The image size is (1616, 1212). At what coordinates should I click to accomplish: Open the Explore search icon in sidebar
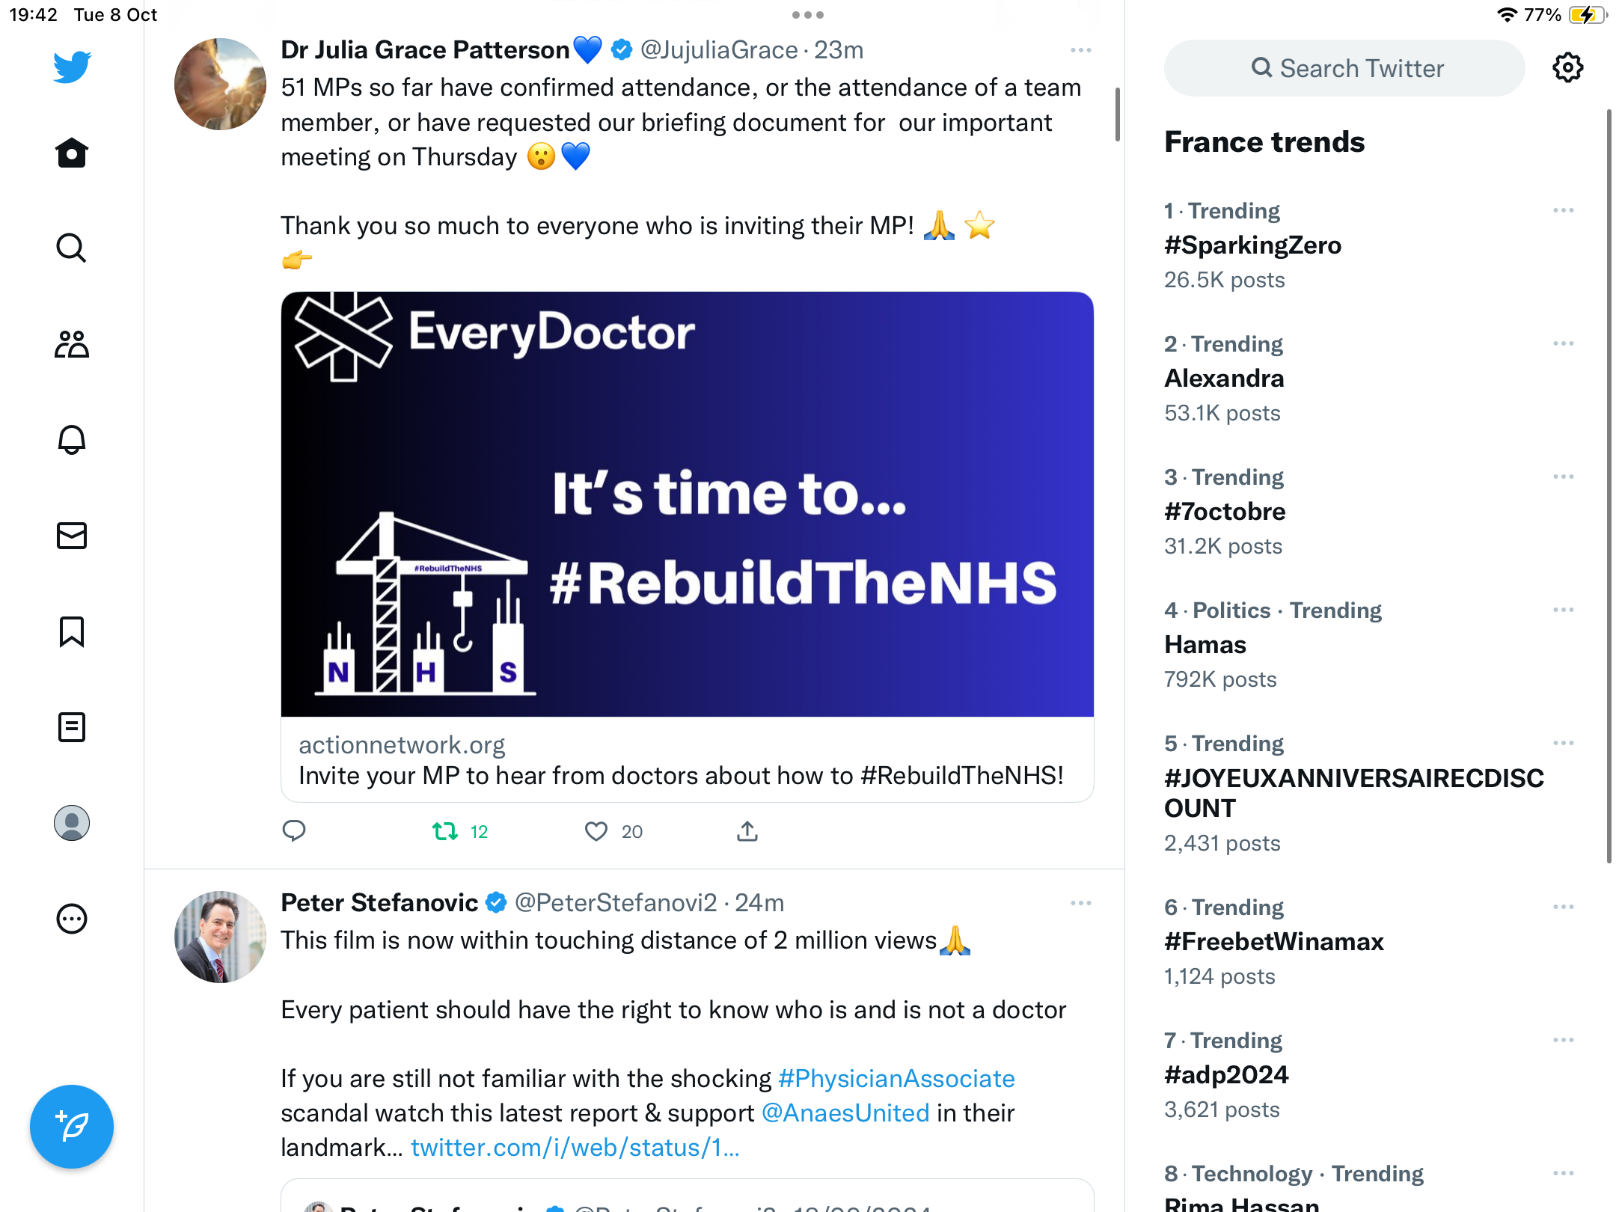72,248
